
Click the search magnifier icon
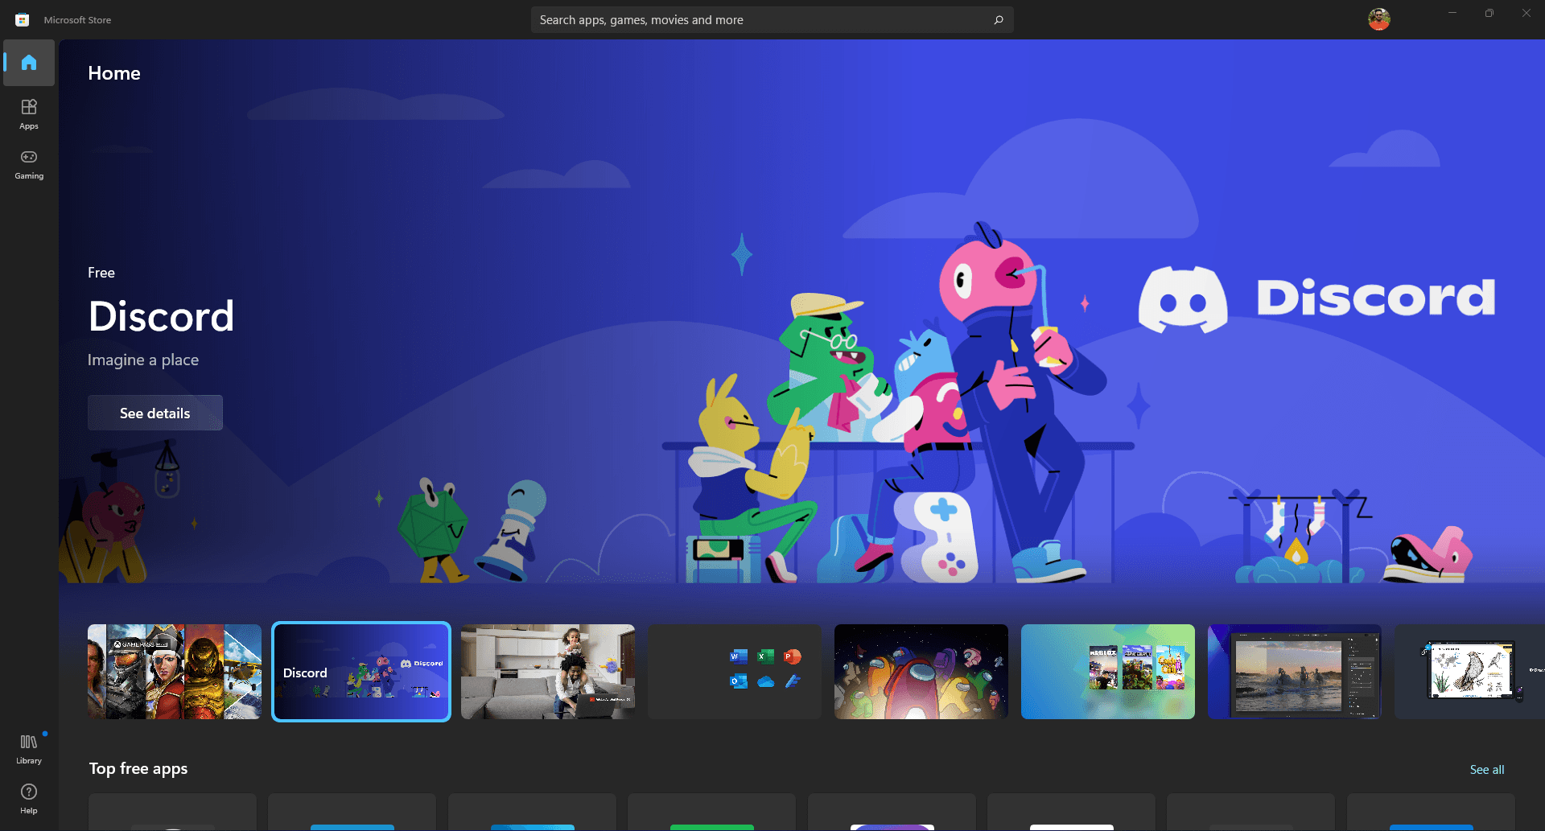tap(999, 20)
